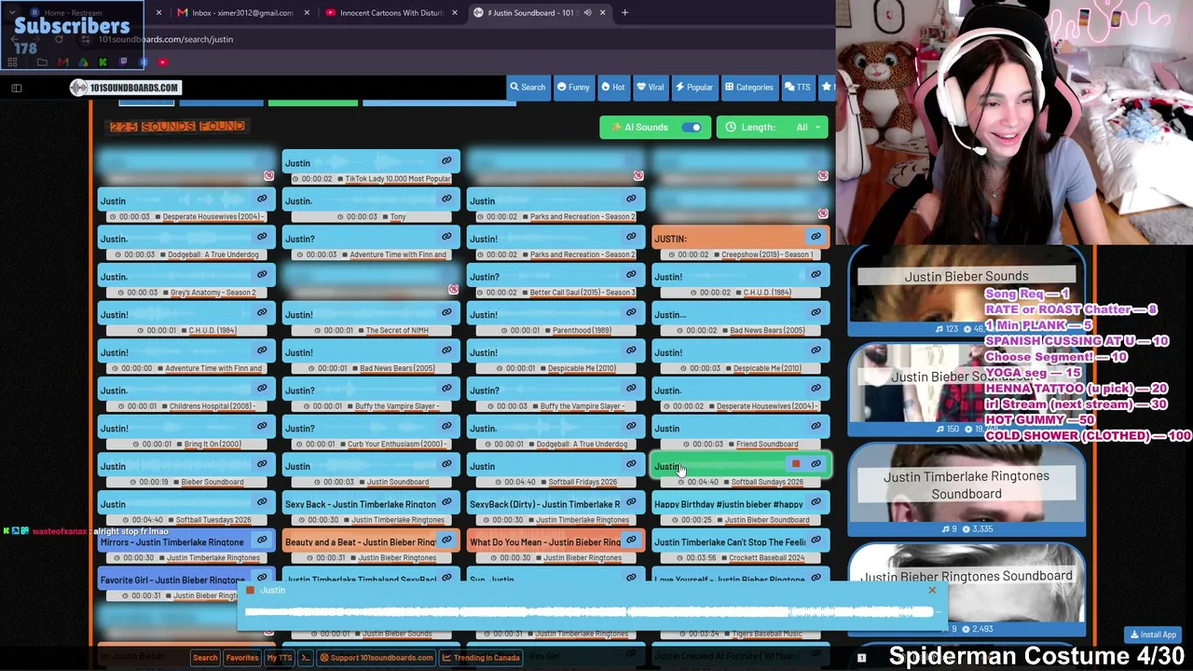This screenshot has width=1193, height=671.
Task: Open the YouTube bookmark icon
Action: pyautogui.click(x=162, y=62)
